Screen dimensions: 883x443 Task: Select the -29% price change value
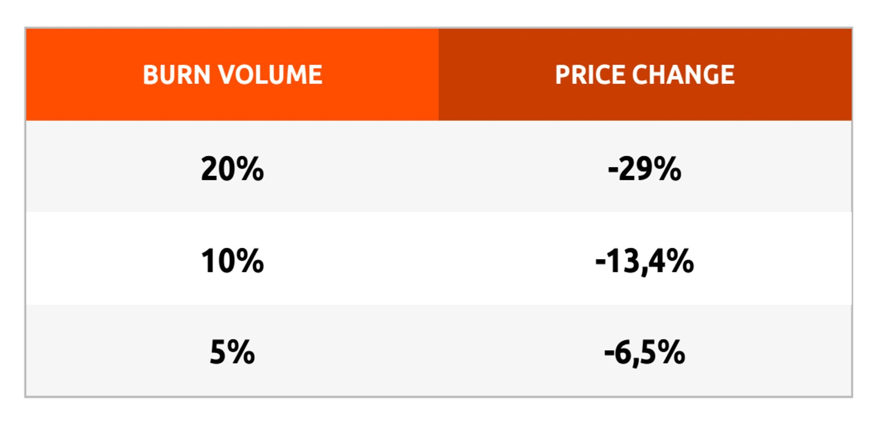click(645, 169)
